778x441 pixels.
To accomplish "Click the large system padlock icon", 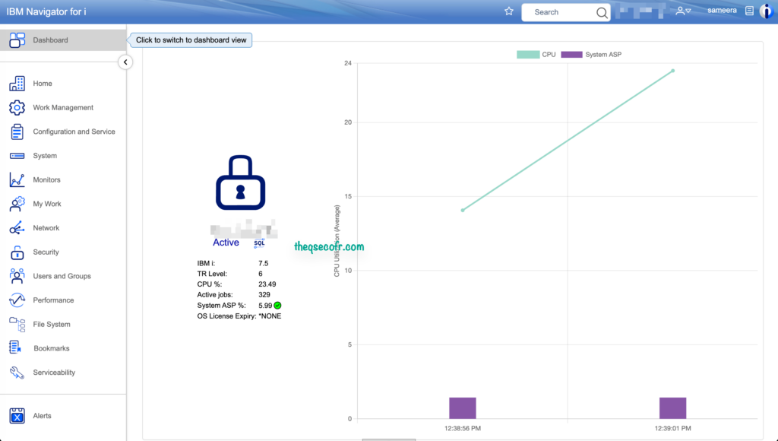I will pos(241,182).
